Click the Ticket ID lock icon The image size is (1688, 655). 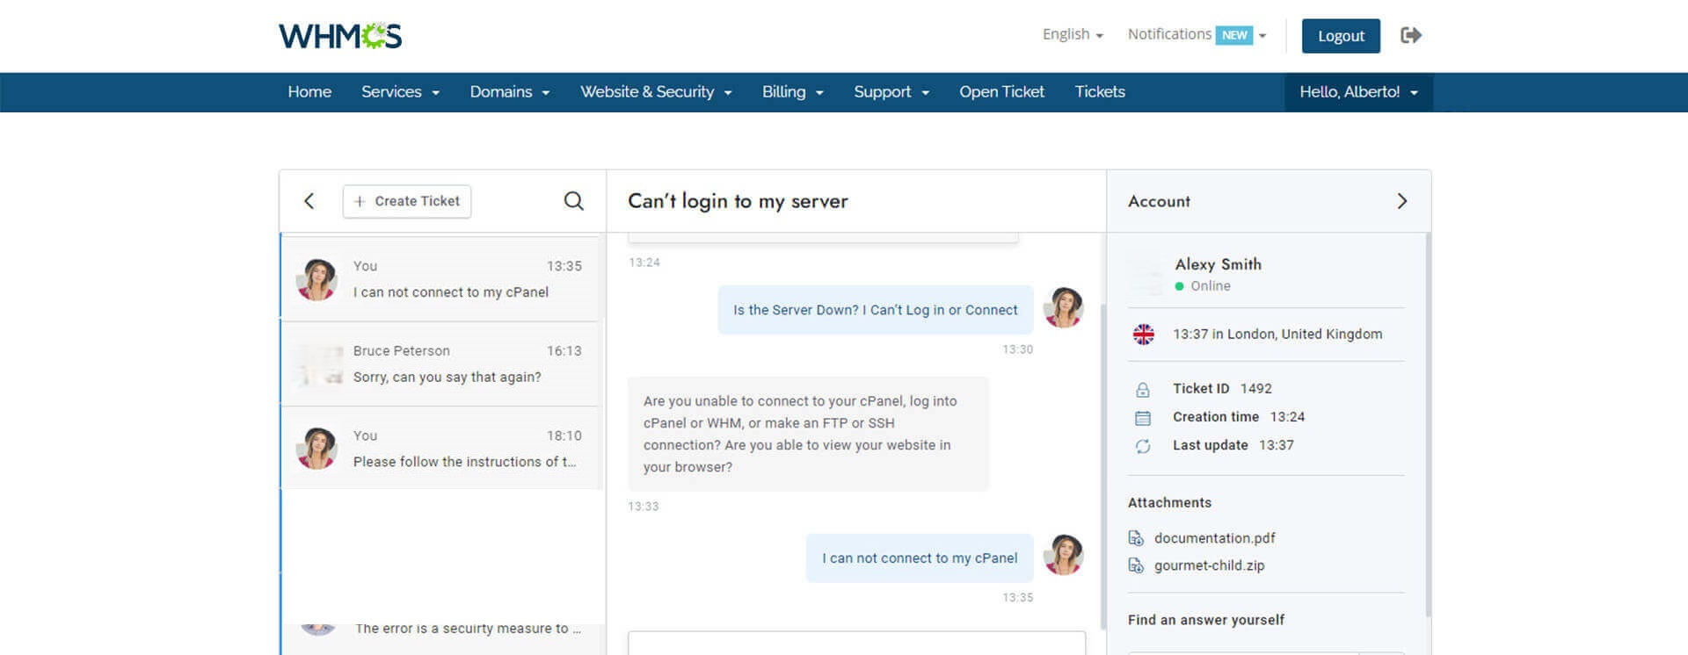click(1143, 390)
